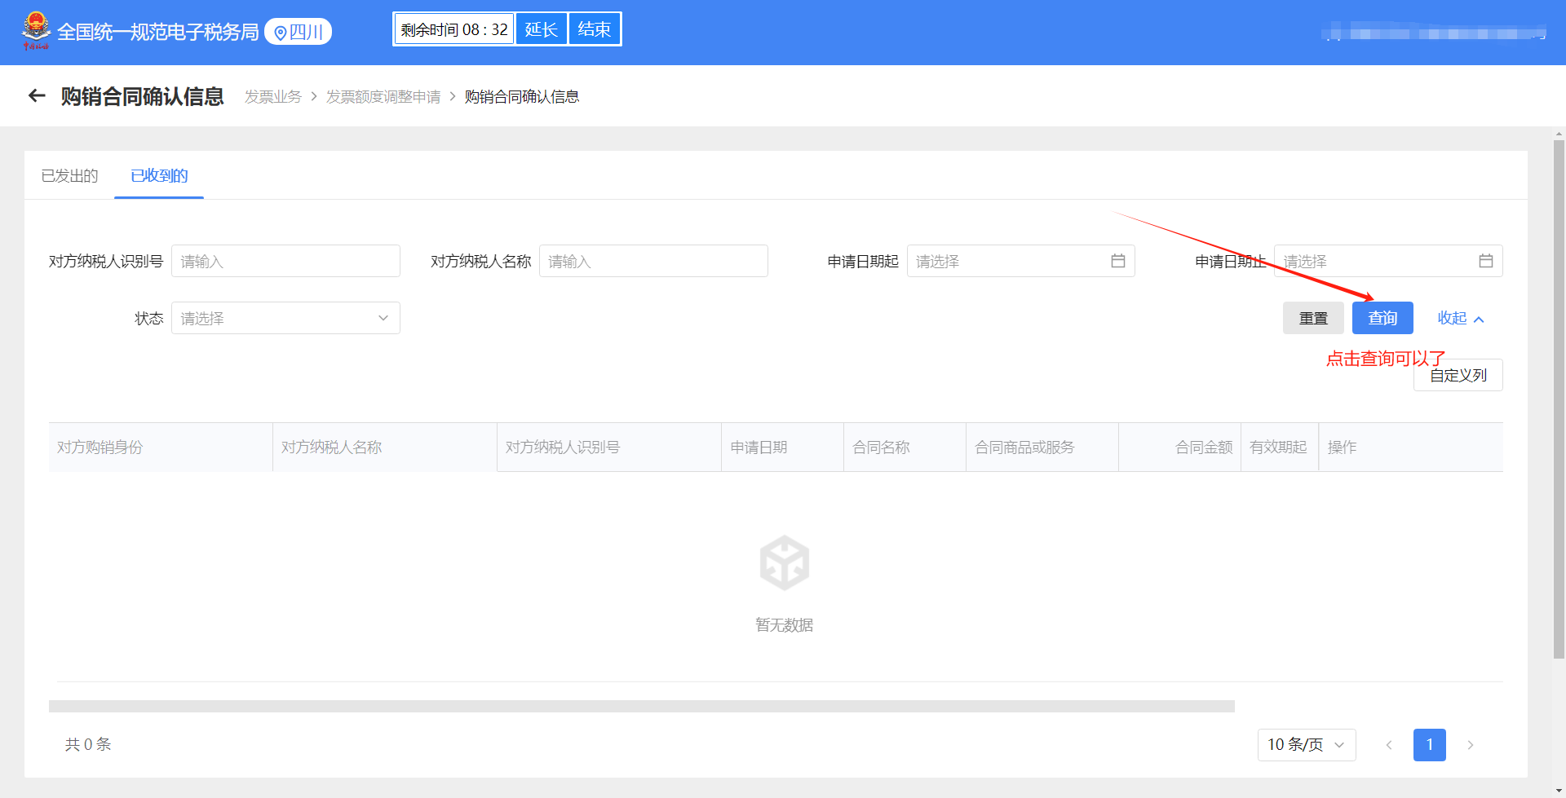Open the 10 条/页 page size dropdown
Screen dimensions: 1566x798
(x=1306, y=745)
